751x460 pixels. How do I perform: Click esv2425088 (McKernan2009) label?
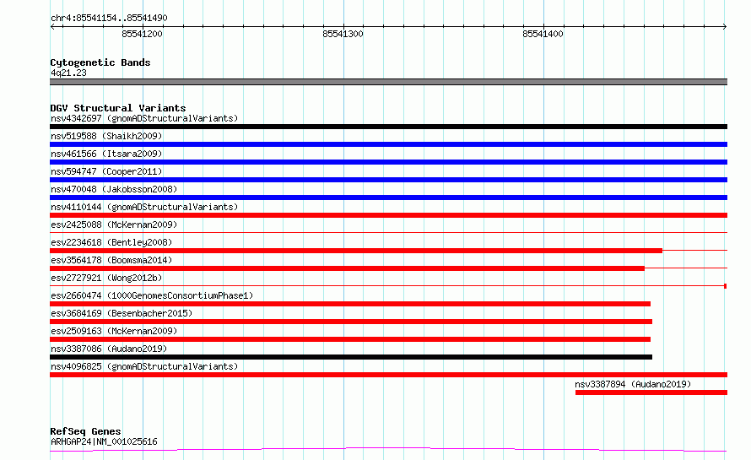114,225
